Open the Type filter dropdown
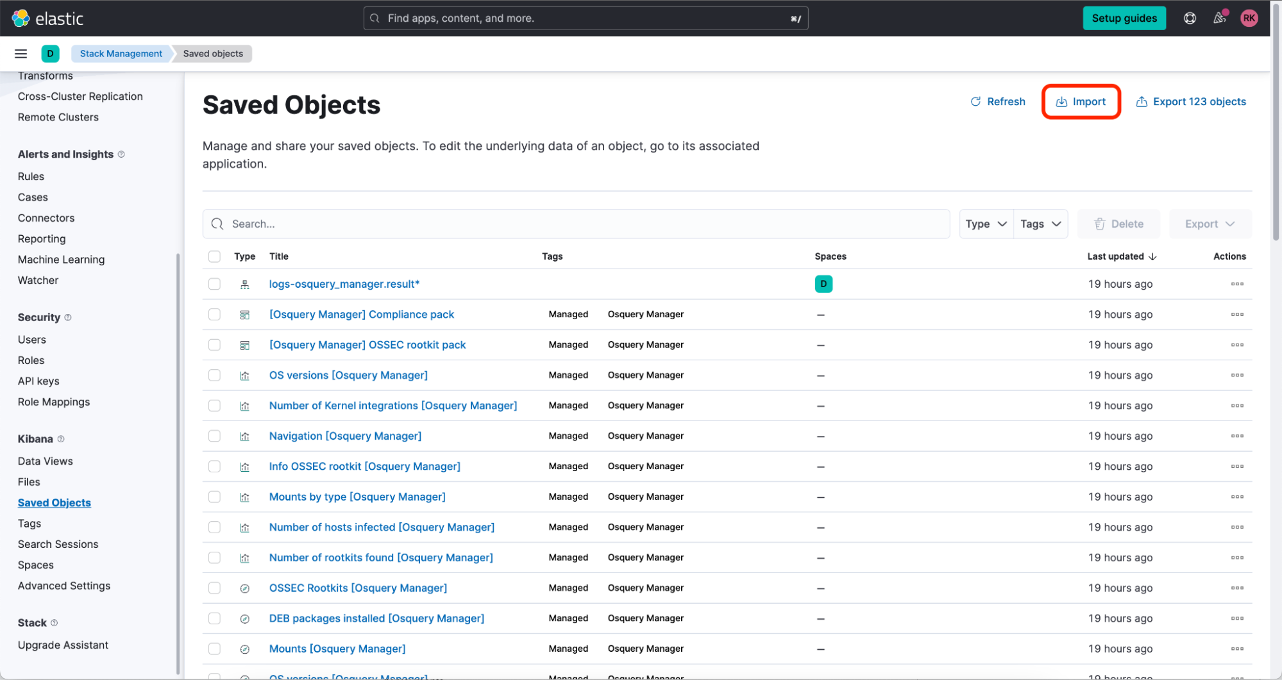The height and width of the screenshot is (680, 1282). point(986,224)
